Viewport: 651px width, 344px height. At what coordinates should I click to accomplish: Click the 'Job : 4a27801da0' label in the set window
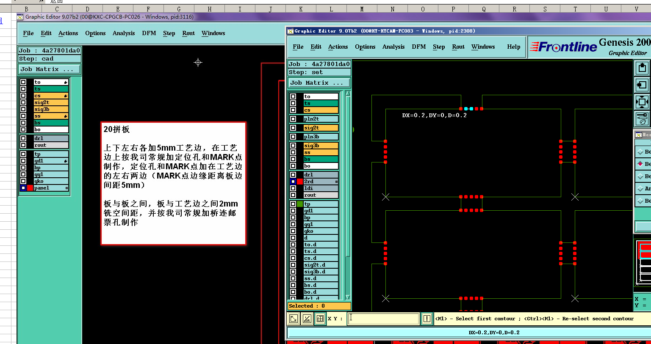click(x=319, y=64)
